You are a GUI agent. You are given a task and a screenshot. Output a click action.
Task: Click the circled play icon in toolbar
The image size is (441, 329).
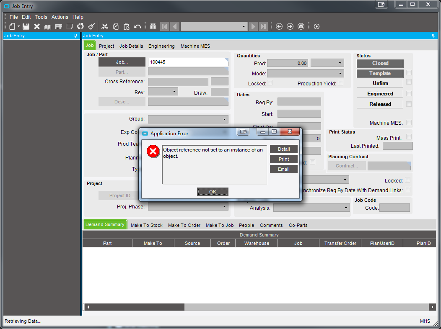click(x=316, y=26)
